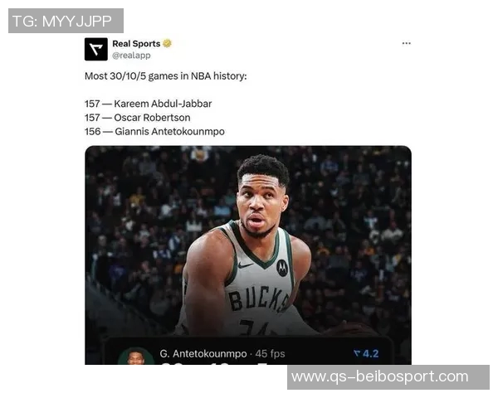Image resolution: width=498 pixels, height=398 pixels.
Task: Click the 45 fps label
Action: [x=271, y=353]
